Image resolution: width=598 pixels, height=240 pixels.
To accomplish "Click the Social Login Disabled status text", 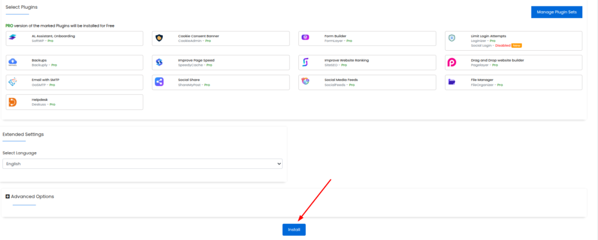I will (x=491, y=45).
